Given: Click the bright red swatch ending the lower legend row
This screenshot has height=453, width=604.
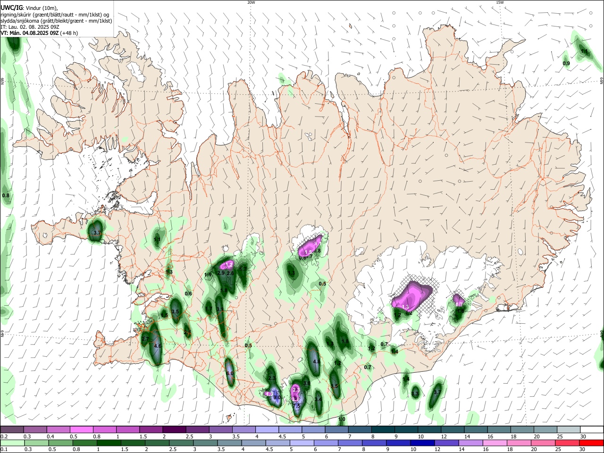Looking at the screenshot, I should coord(591,443).
